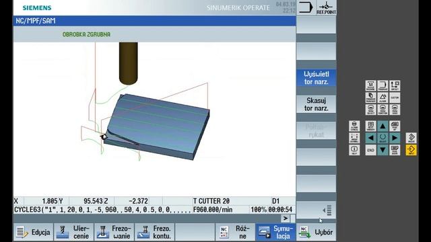Toggle the Wyświetl tor narz. softkey
Image resolution: width=431 pixels, height=242 pixels.
tap(316, 78)
